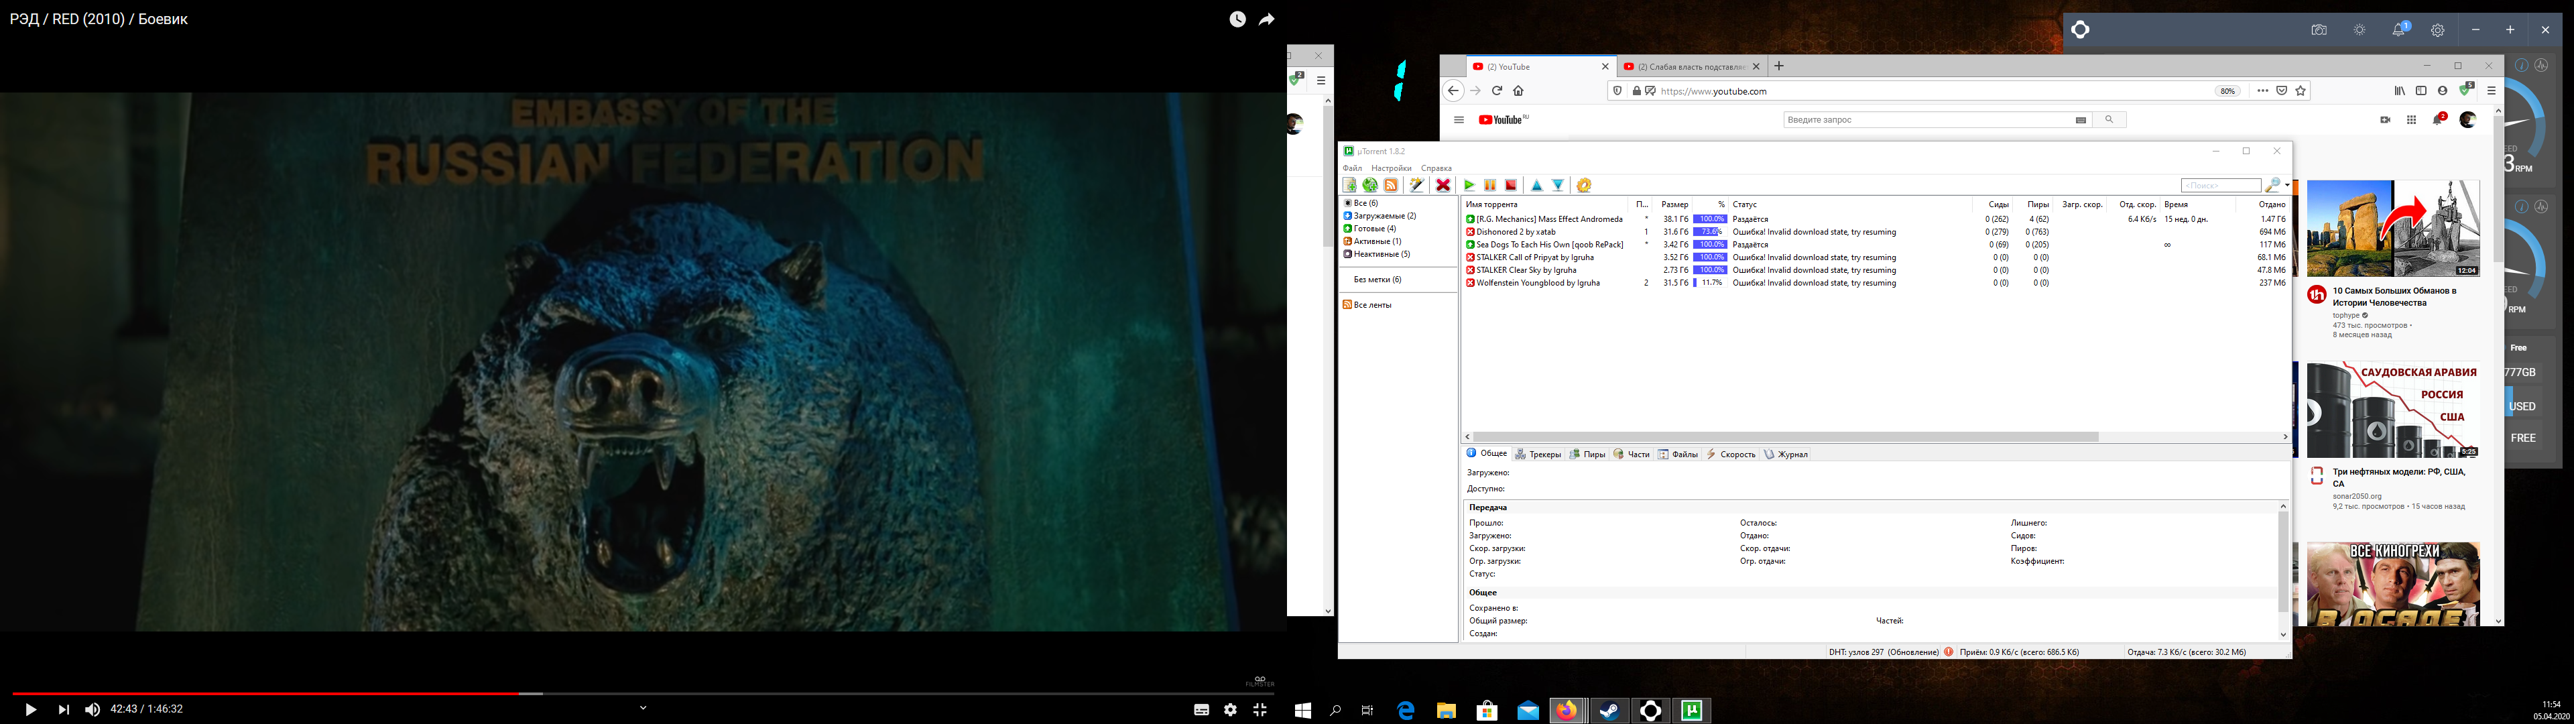Click video progress bar to seek
Image resolution: width=2574 pixels, height=724 pixels.
pyautogui.click(x=643, y=693)
